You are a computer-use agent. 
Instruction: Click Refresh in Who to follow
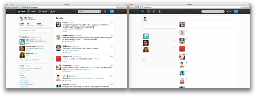pos(33,37)
